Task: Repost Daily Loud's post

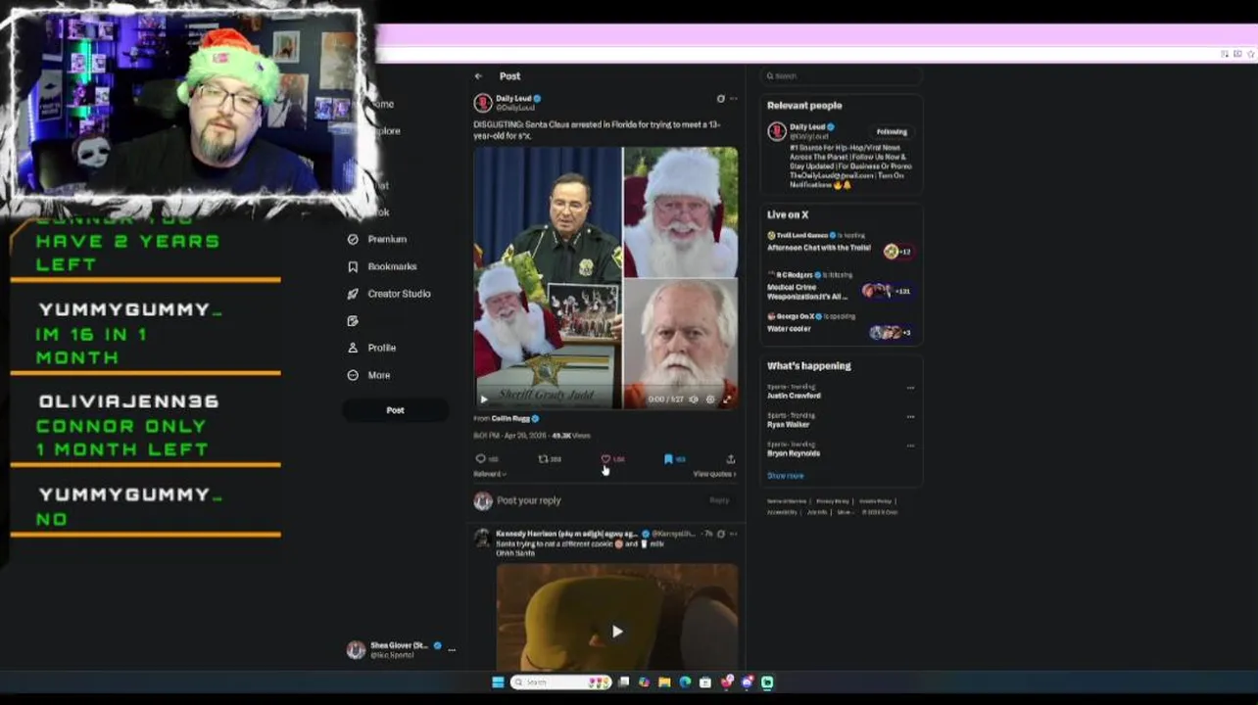Action: click(x=543, y=459)
